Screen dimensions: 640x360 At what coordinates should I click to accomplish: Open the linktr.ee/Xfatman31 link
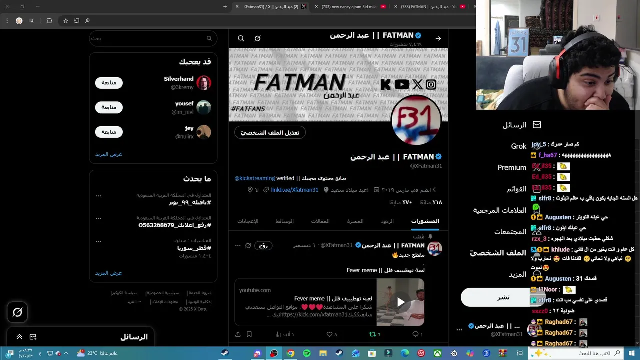pos(295,190)
